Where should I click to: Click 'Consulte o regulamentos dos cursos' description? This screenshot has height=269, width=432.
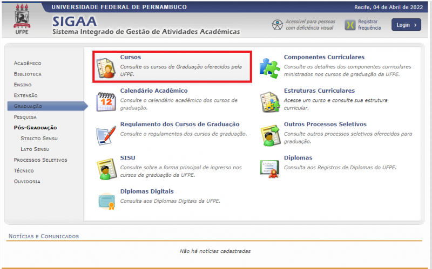[184, 134]
